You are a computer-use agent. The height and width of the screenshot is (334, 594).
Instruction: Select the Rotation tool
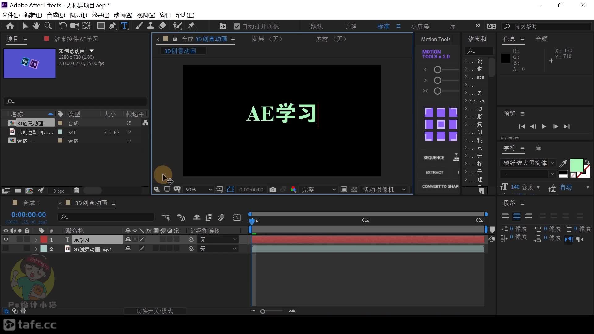(62, 26)
